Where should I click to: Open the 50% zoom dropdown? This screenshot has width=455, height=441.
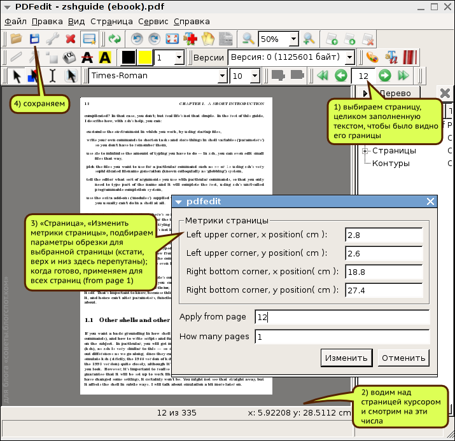tap(293, 39)
